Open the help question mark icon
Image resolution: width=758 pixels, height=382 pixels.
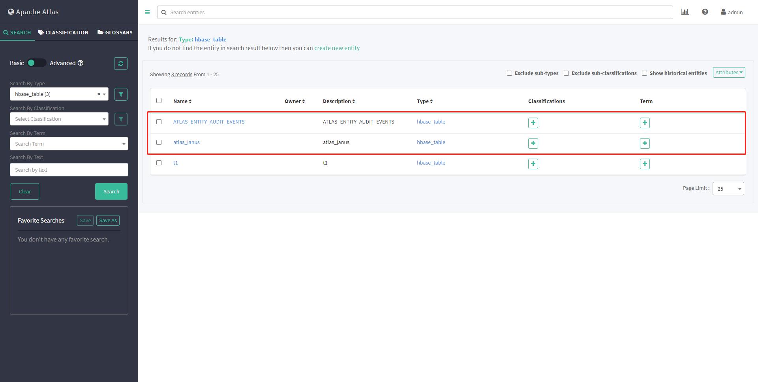[705, 12]
